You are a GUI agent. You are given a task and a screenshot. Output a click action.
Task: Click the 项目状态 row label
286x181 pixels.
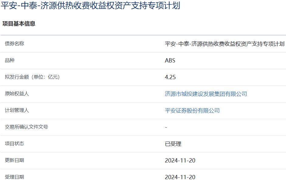click(14, 144)
